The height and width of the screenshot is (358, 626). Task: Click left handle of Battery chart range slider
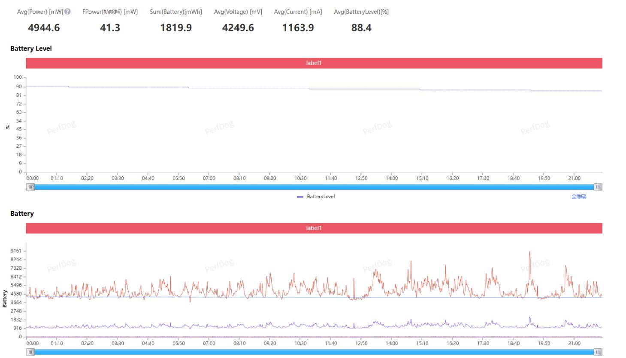pyautogui.click(x=30, y=352)
